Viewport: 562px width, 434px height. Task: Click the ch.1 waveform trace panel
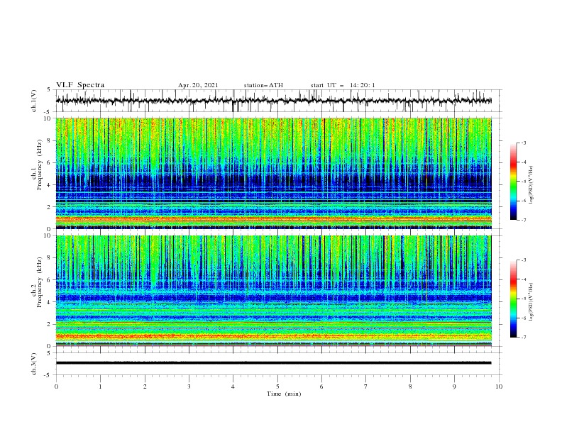click(279, 101)
